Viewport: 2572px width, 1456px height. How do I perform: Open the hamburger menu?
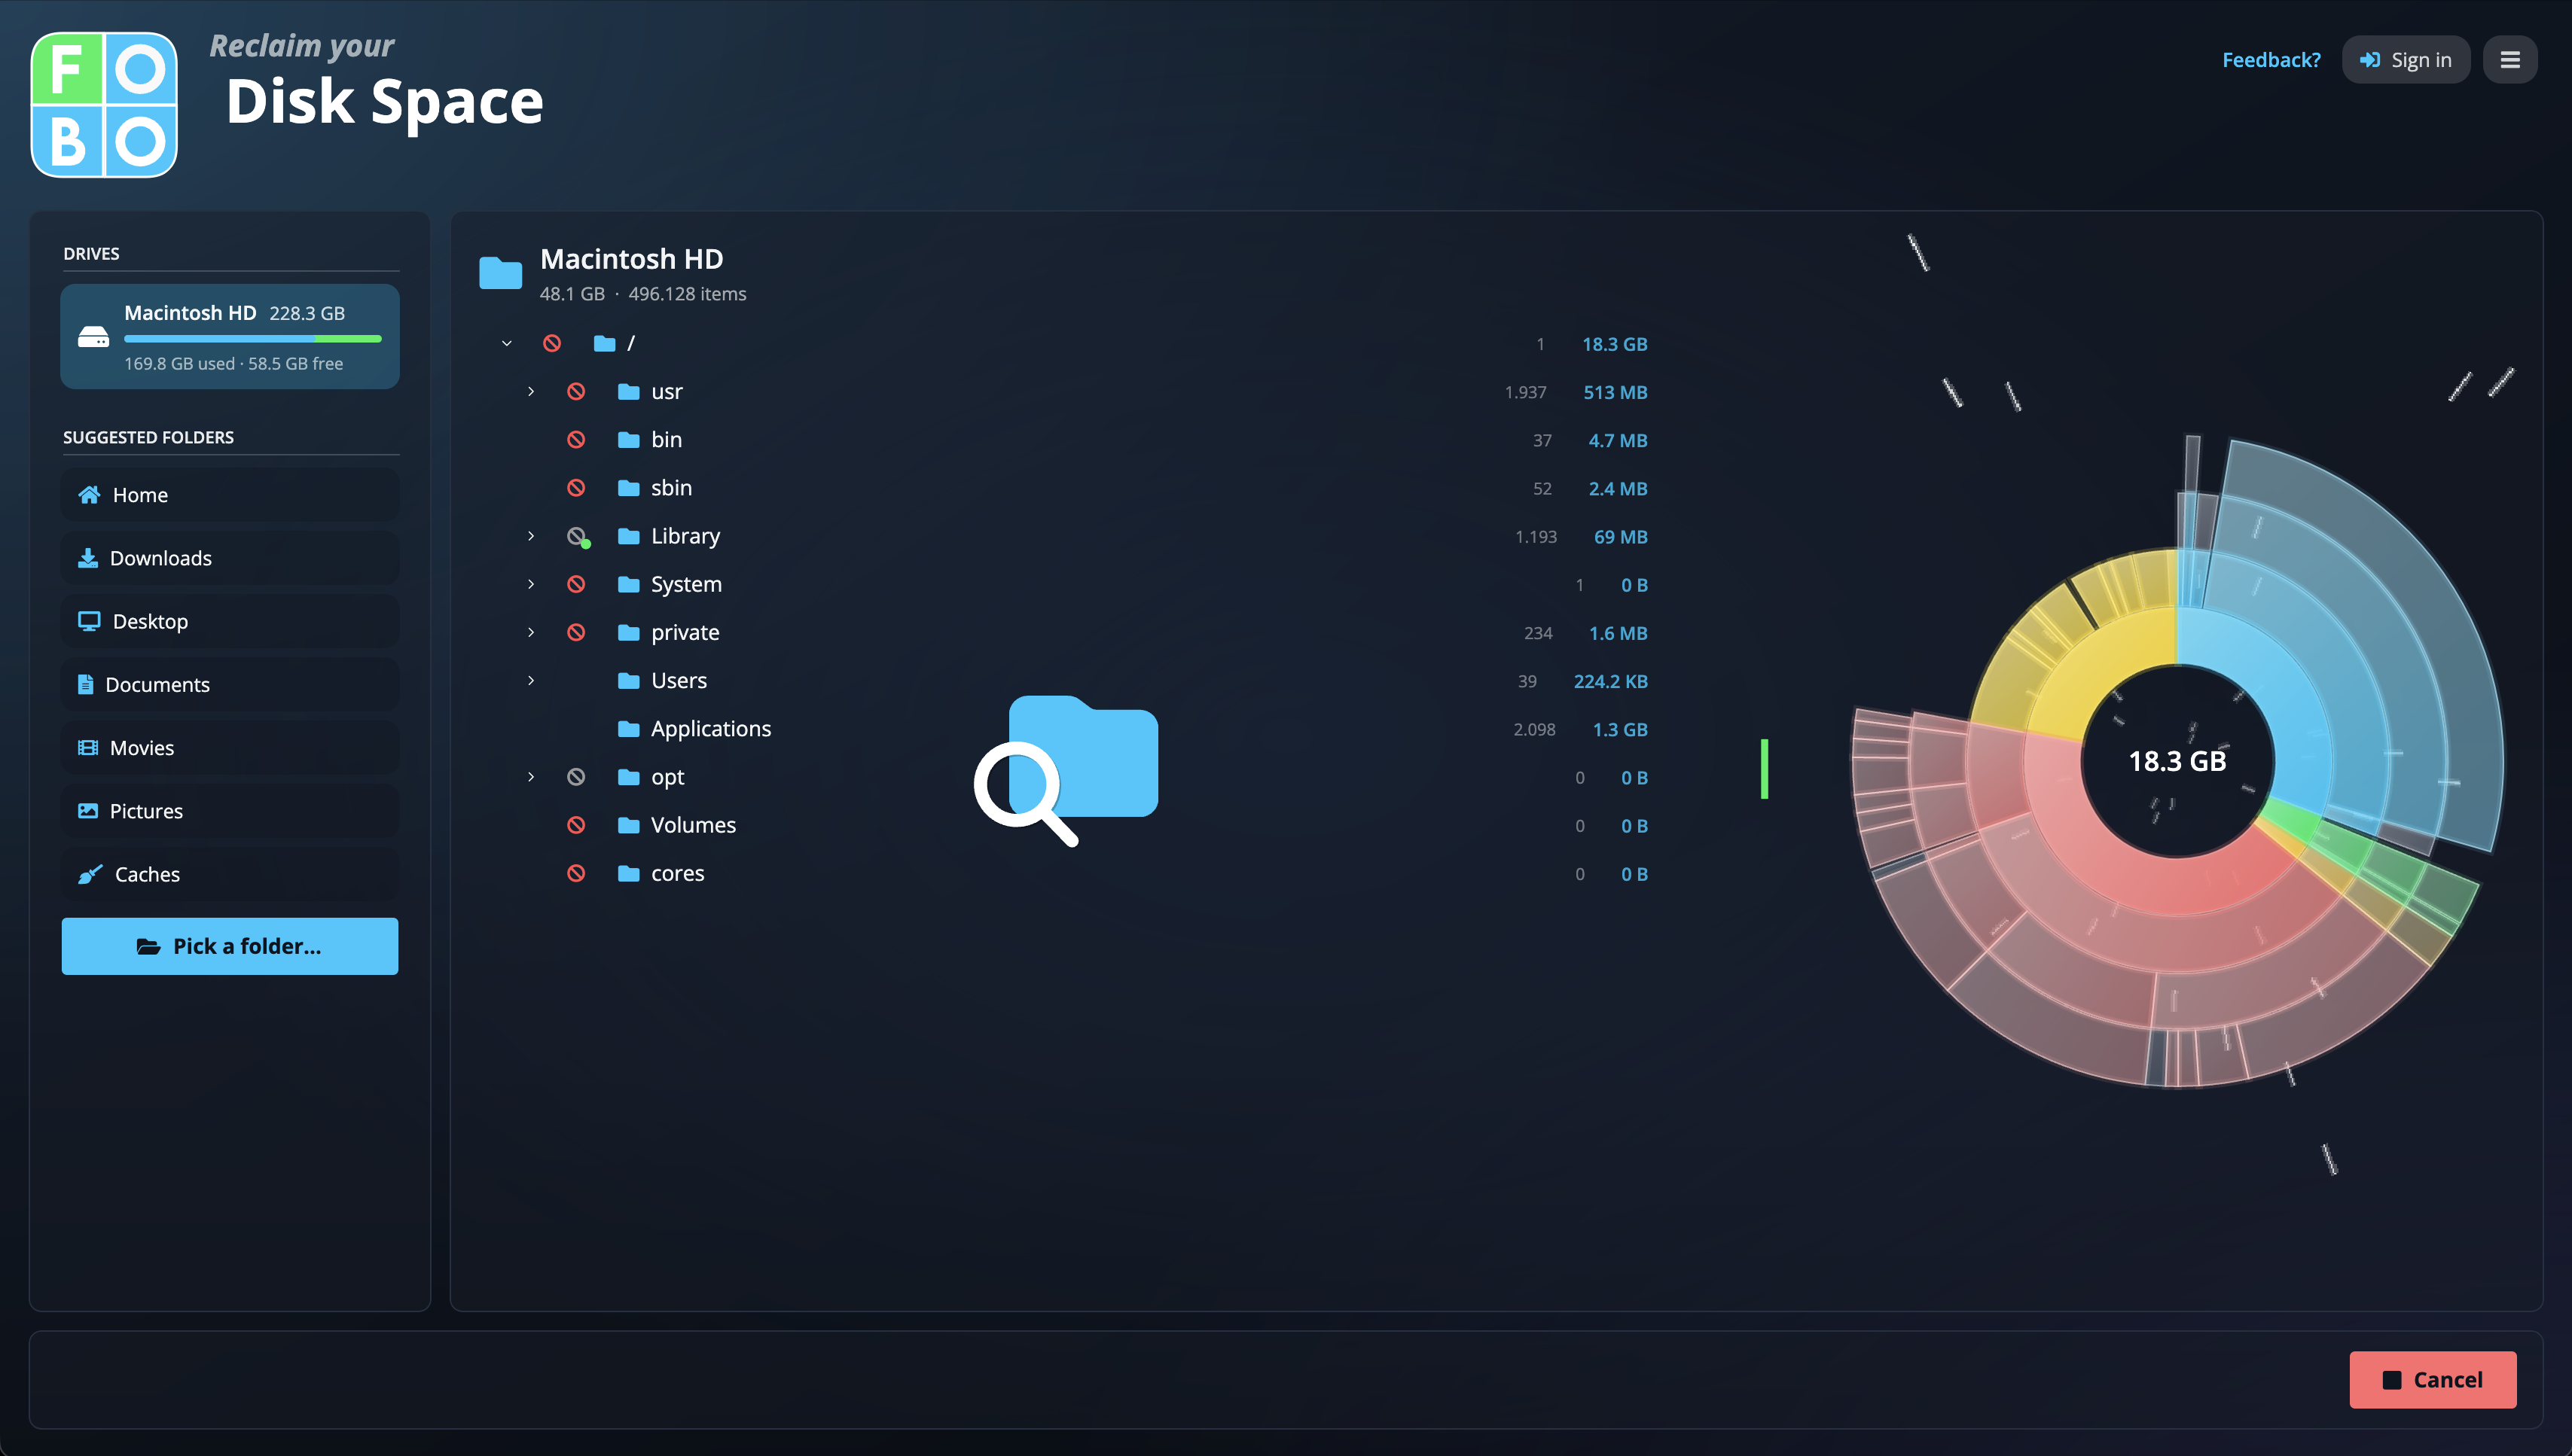(2509, 60)
